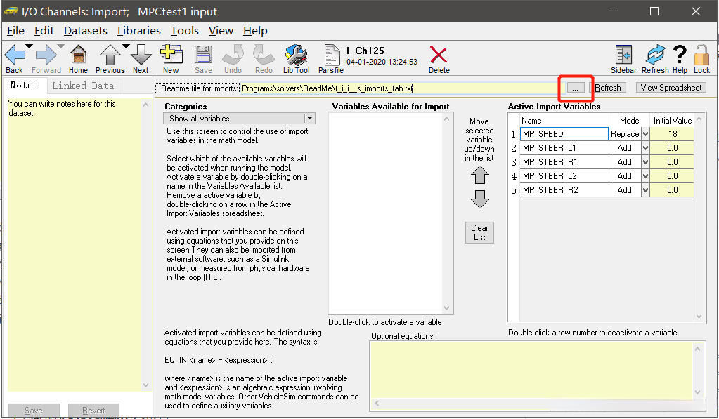Select the IMP_SPEED name cell
The image size is (719, 419).
[564, 134]
